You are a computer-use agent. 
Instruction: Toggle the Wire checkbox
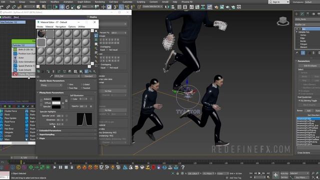click(68, 84)
